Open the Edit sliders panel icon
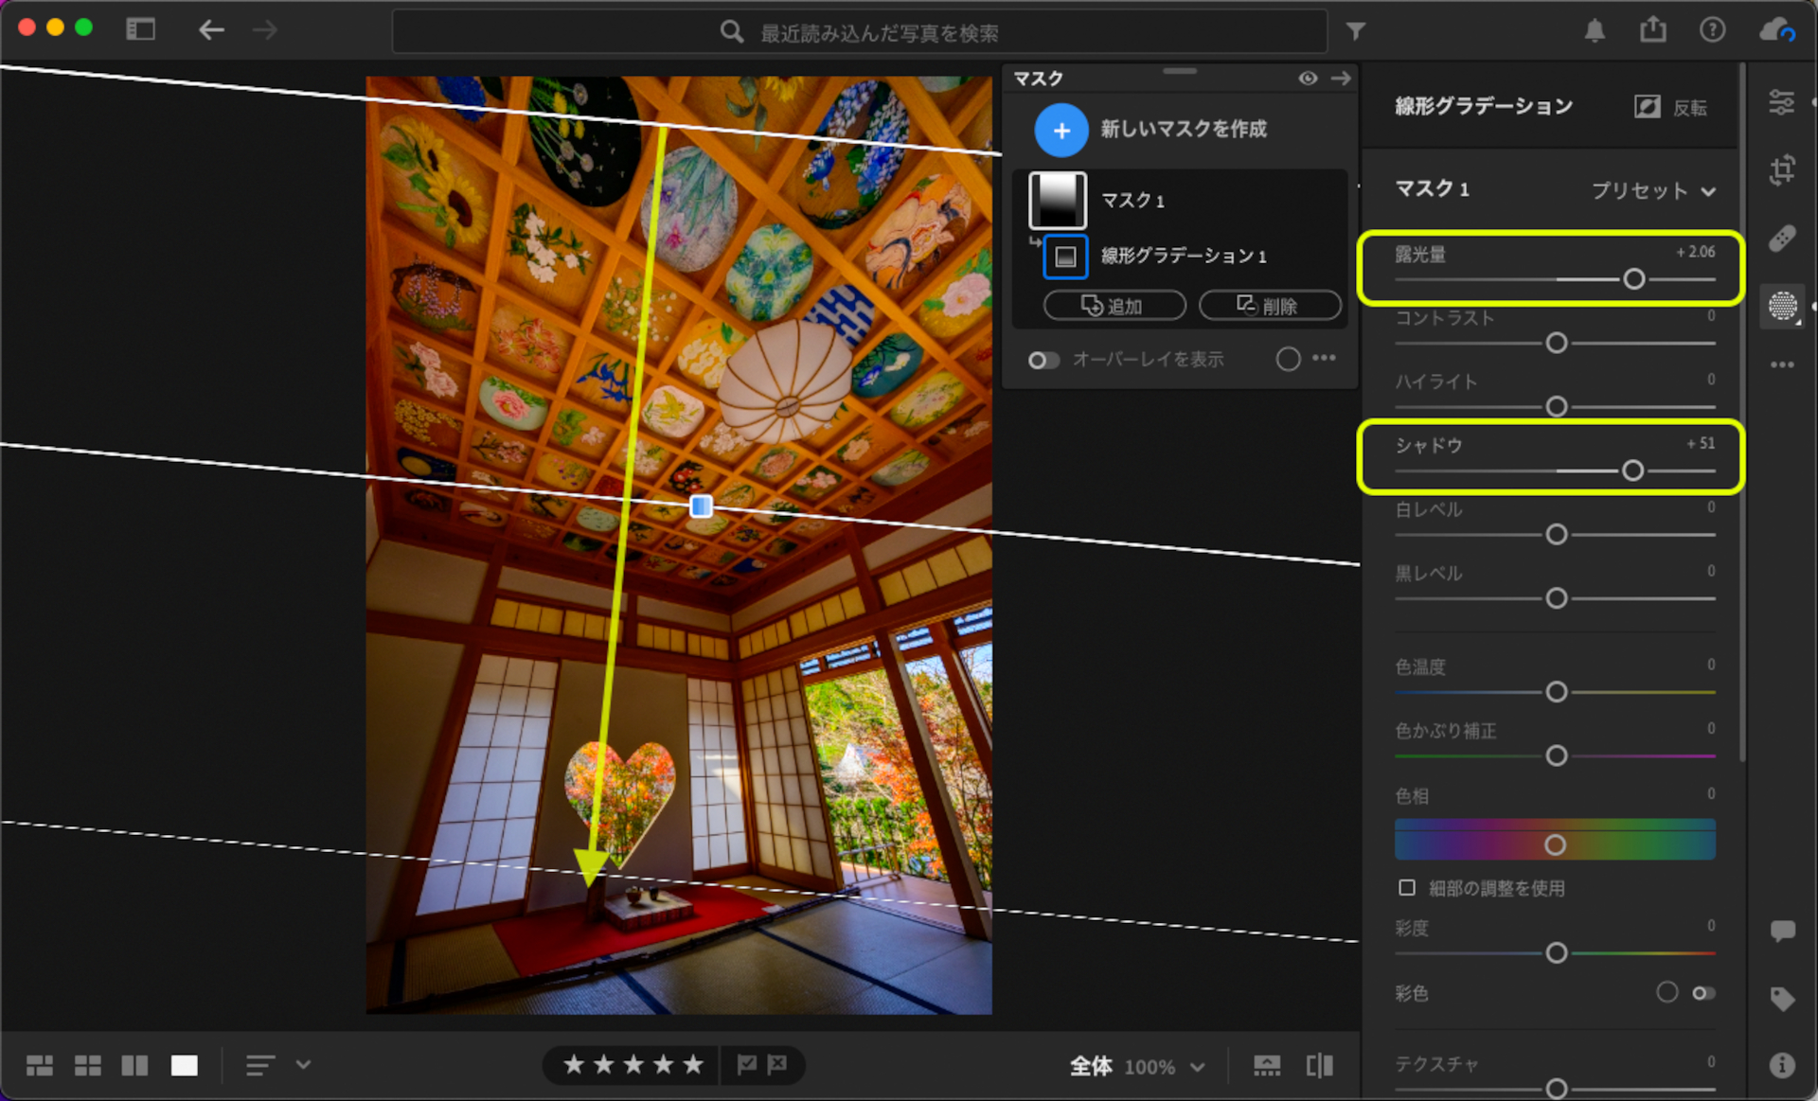This screenshot has width=1818, height=1101. pos(1781,102)
